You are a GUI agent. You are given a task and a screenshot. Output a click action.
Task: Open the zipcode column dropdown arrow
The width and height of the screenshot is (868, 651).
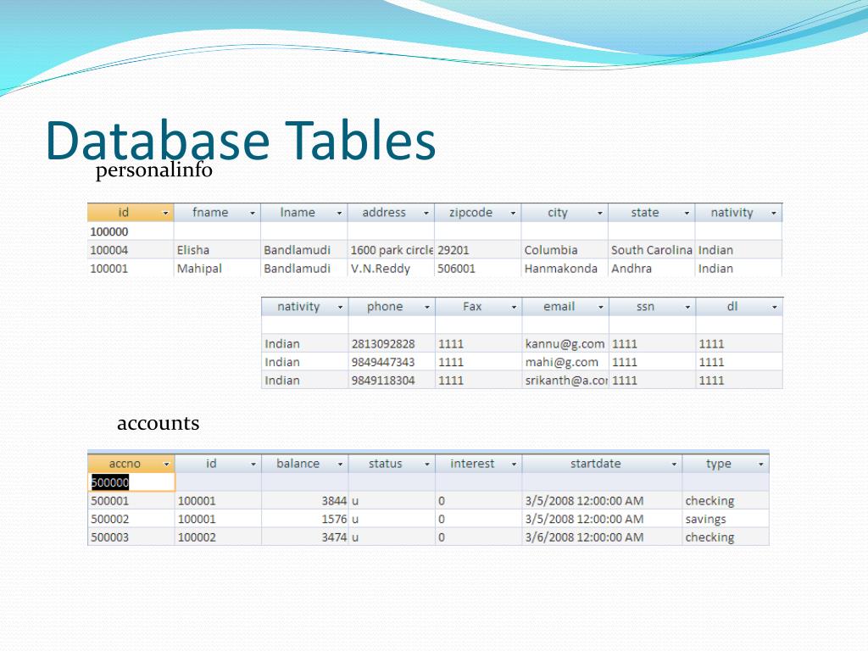point(513,213)
